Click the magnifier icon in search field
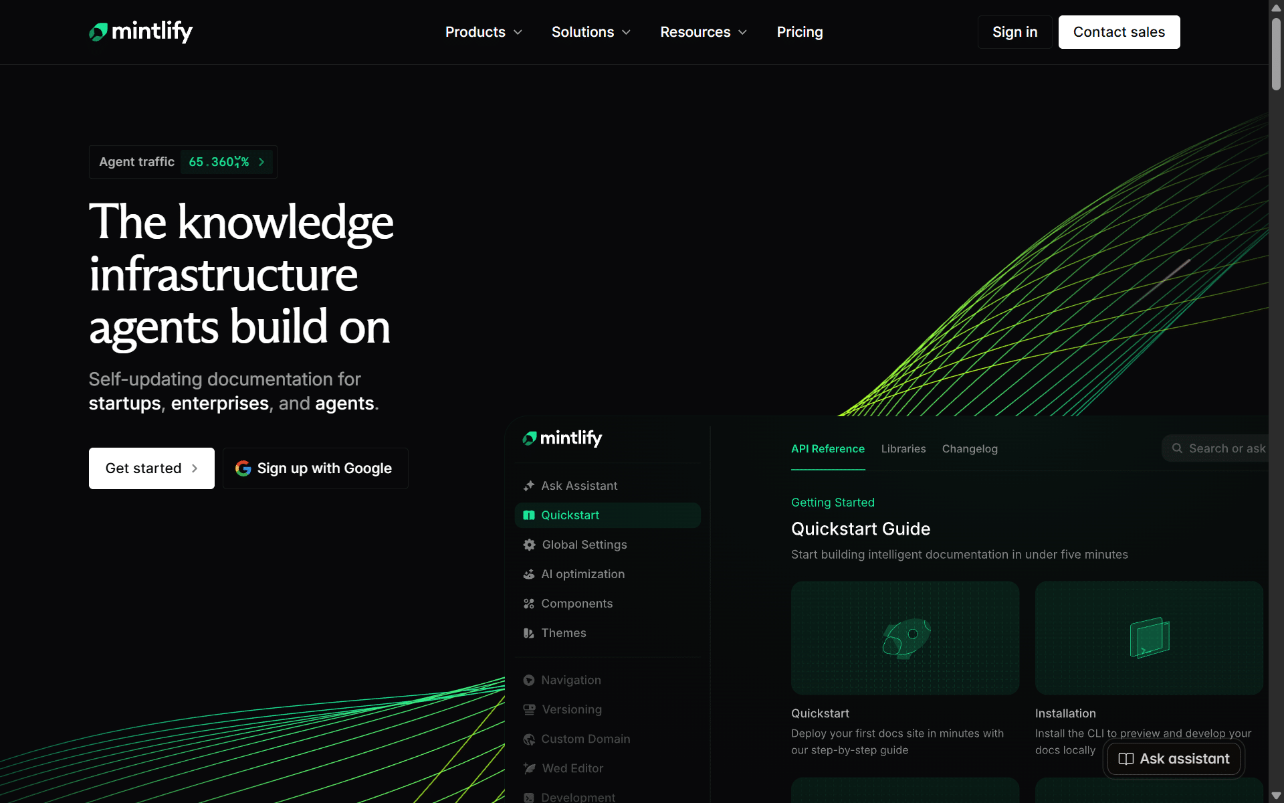Viewport: 1284px width, 803px height. tap(1177, 448)
